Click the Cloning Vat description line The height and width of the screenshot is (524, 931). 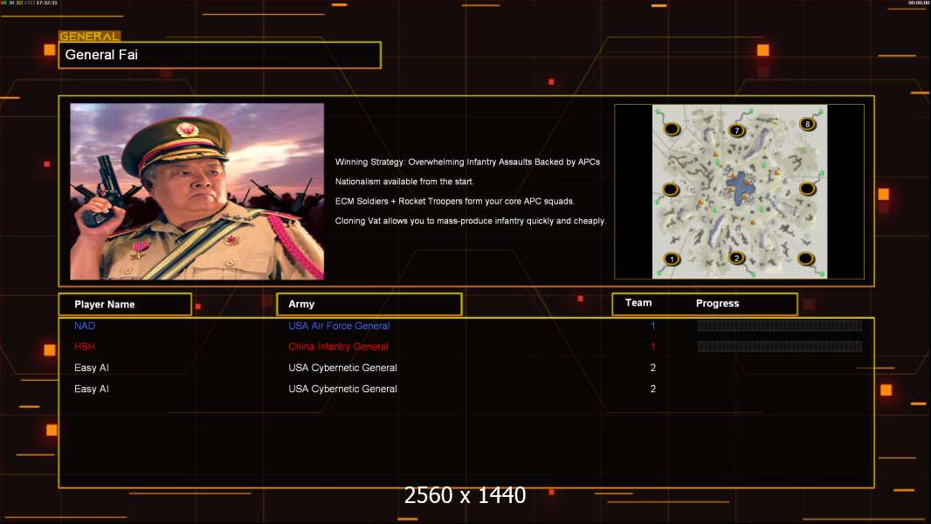pyautogui.click(x=471, y=221)
